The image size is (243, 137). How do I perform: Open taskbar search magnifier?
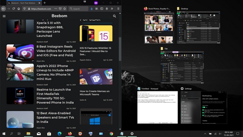11,134
